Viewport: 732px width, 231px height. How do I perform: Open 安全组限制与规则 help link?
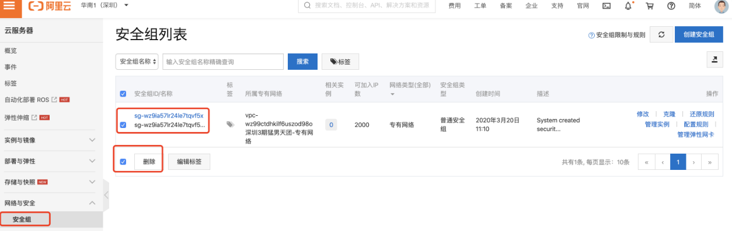617,35
